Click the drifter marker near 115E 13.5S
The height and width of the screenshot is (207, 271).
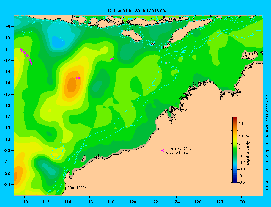tap(78, 78)
